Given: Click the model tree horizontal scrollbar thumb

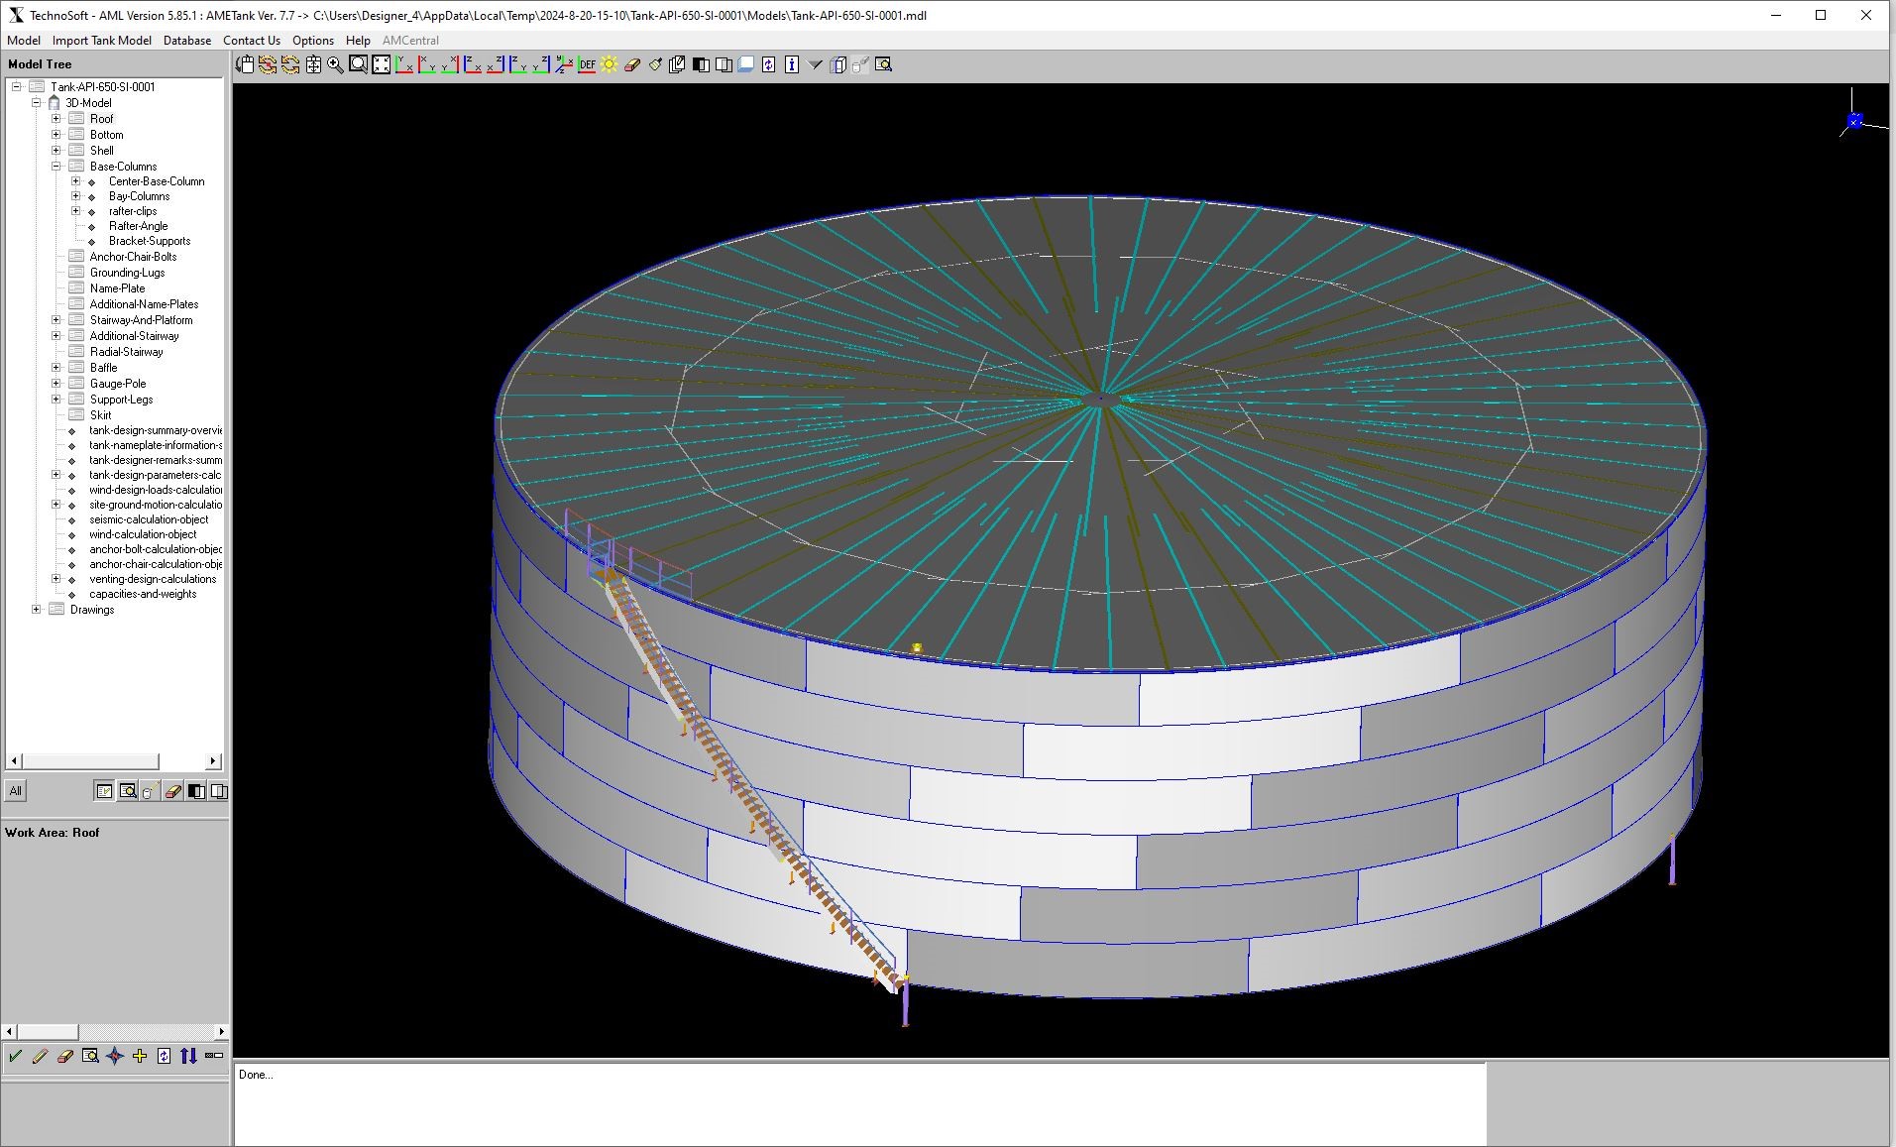Looking at the screenshot, I should [90, 760].
